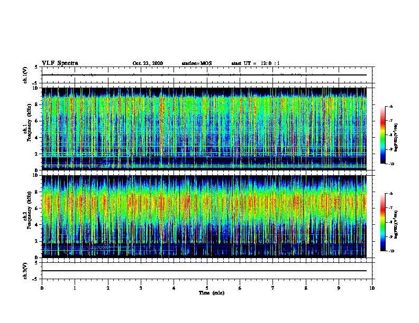Viewport: 419px width, 323px height.
Task: Click the "-6" label on ch.1 colorbar
Action: point(390,106)
